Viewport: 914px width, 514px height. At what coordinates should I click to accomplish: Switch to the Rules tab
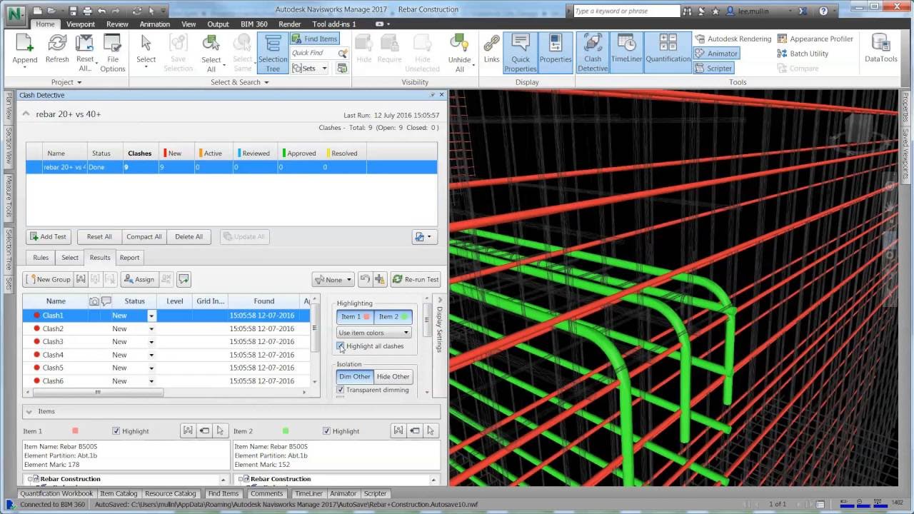[x=41, y=258]
